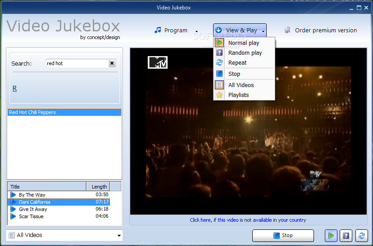
Task: Open the All Videos combo box
Action: 64,235
